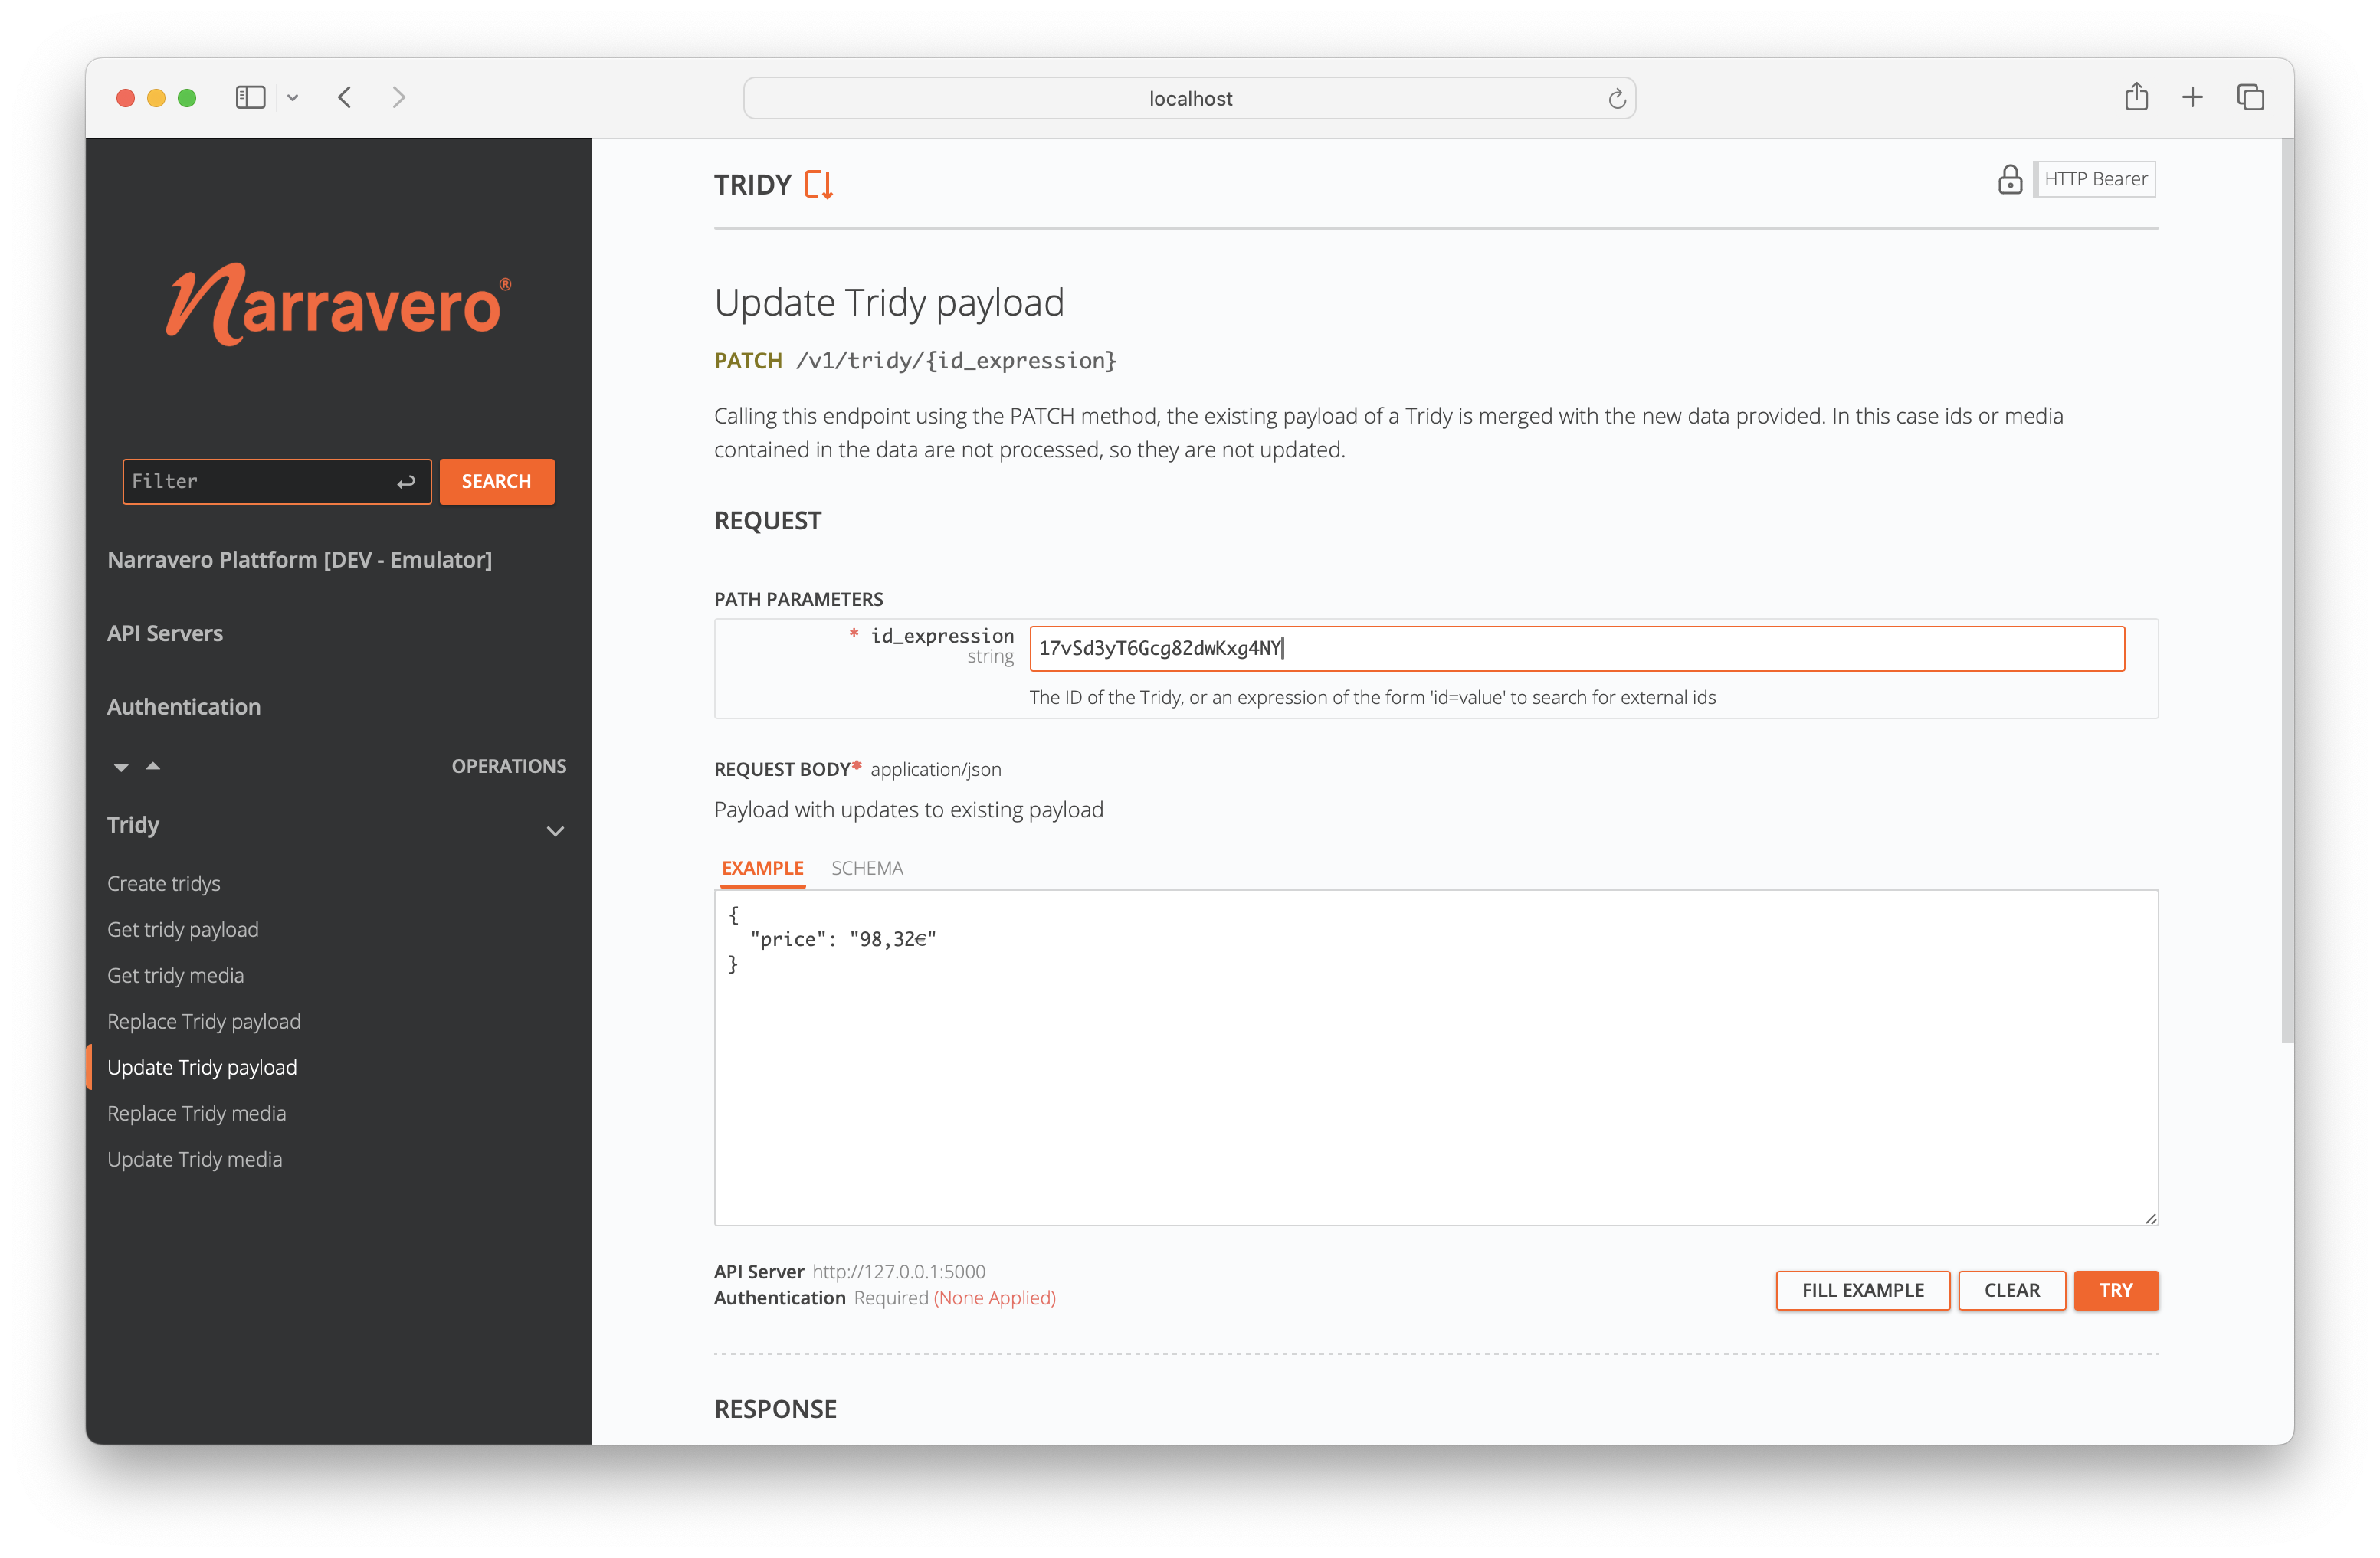Click the share icon in browser toolbar
Viewport: 2380px width, 1558px height.
2137,97
